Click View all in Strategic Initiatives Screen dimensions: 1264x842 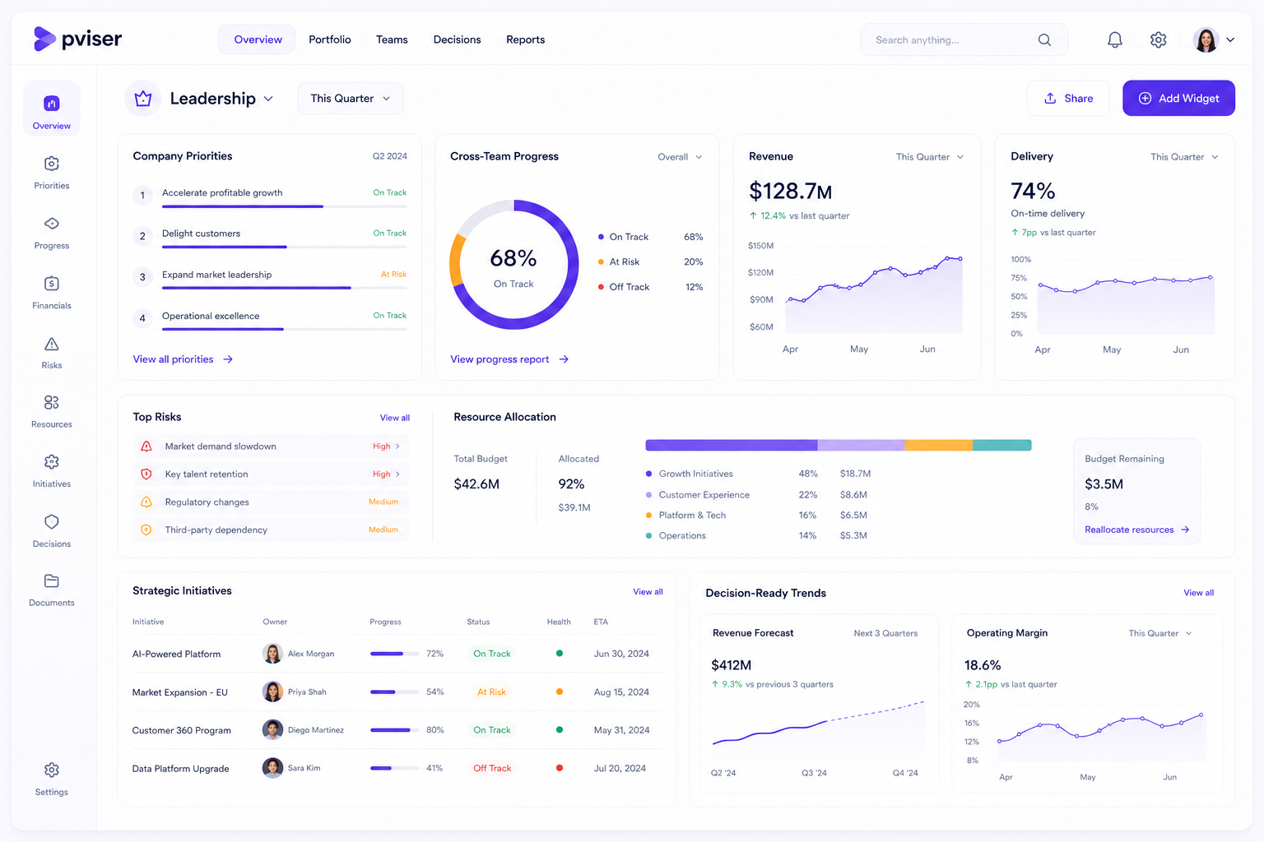(x=648, y=592)
